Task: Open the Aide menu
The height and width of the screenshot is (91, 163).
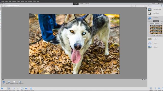Action: tap(38, 1)
